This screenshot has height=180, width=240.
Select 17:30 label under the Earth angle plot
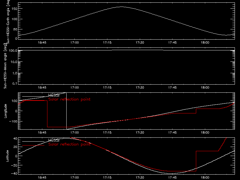click(x=140, y=43)
